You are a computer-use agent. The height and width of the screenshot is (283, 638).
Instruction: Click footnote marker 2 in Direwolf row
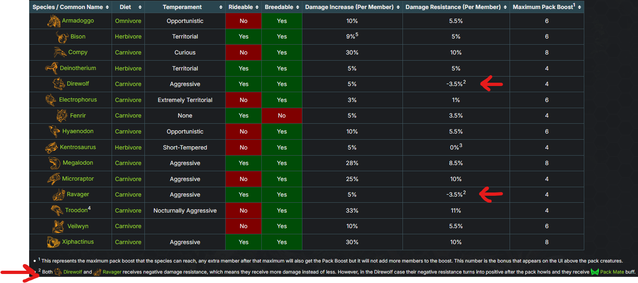tap(465, 82)
